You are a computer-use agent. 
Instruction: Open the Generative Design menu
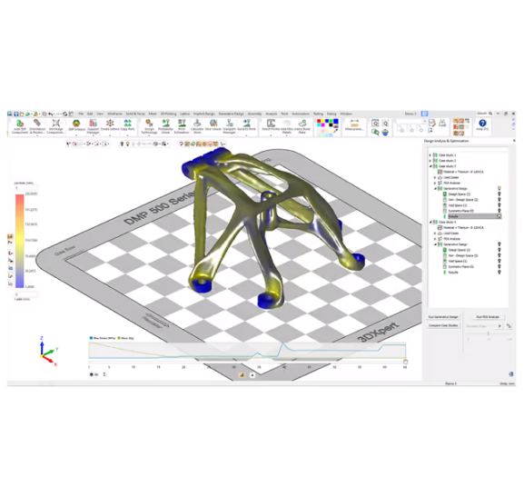tap(232, 114)
